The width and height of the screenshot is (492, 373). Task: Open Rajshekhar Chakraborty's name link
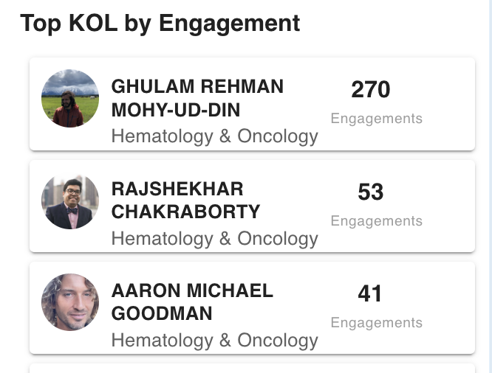click(x=185, y=201)
